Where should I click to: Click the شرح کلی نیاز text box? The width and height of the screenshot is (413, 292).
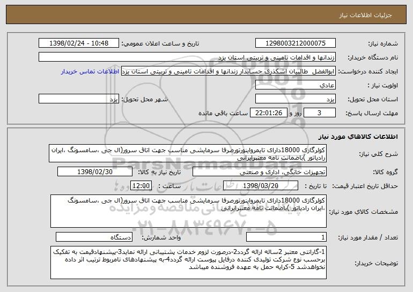188,153
